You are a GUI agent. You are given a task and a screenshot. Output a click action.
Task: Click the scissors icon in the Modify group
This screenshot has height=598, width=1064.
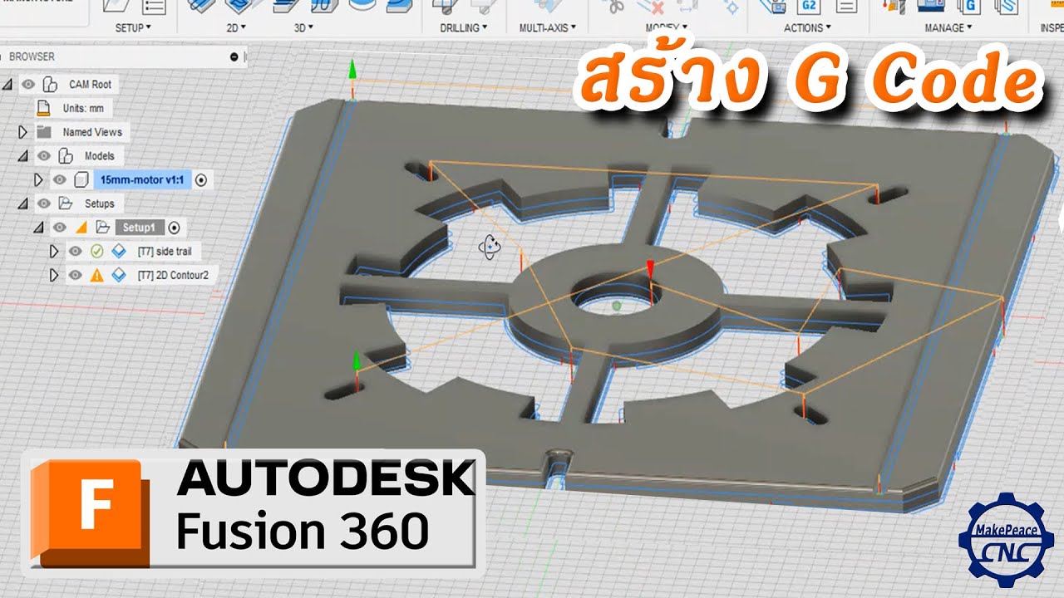[x=616, y=6]
